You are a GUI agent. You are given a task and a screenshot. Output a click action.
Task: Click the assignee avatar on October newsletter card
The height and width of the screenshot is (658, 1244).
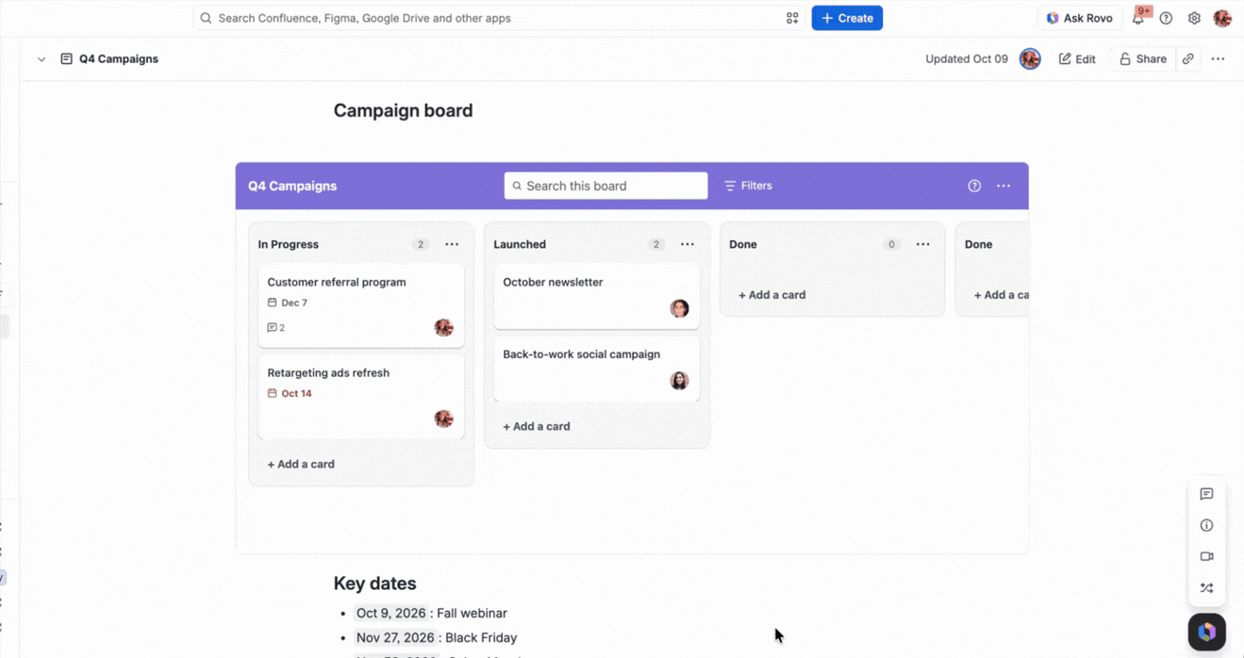click(x=679, y=308)
